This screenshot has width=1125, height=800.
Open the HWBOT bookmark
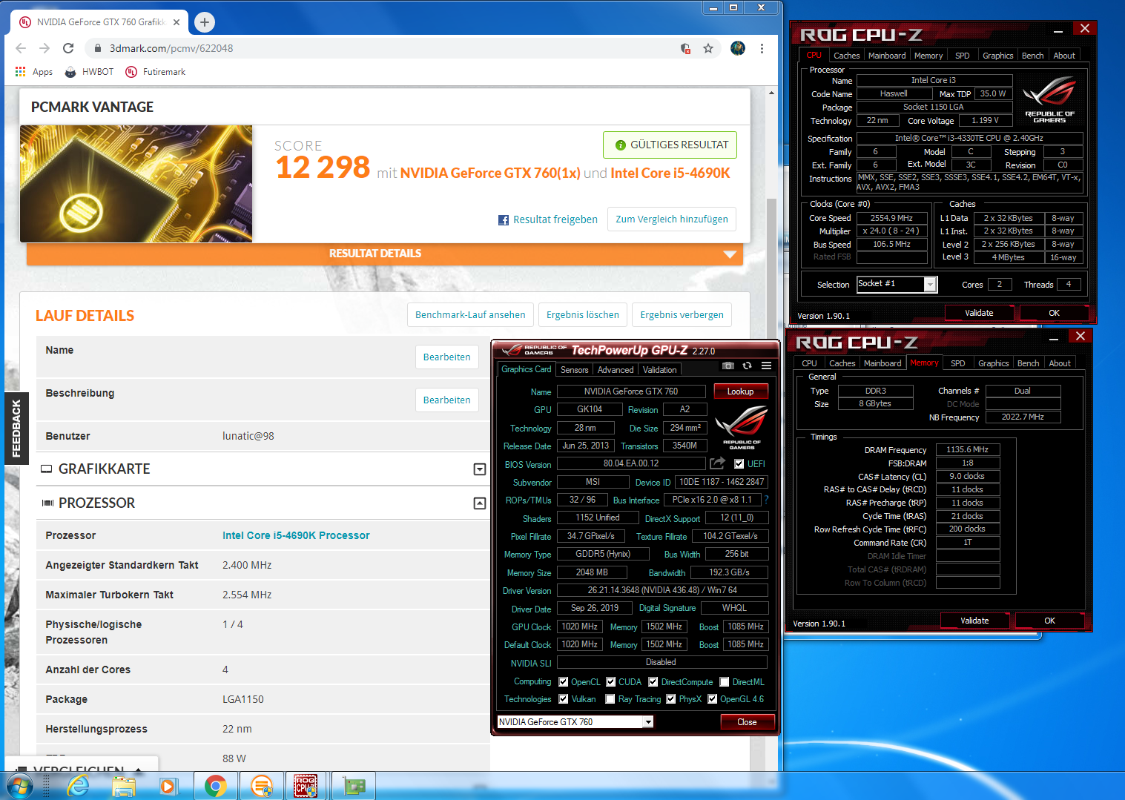pos(89,72)
